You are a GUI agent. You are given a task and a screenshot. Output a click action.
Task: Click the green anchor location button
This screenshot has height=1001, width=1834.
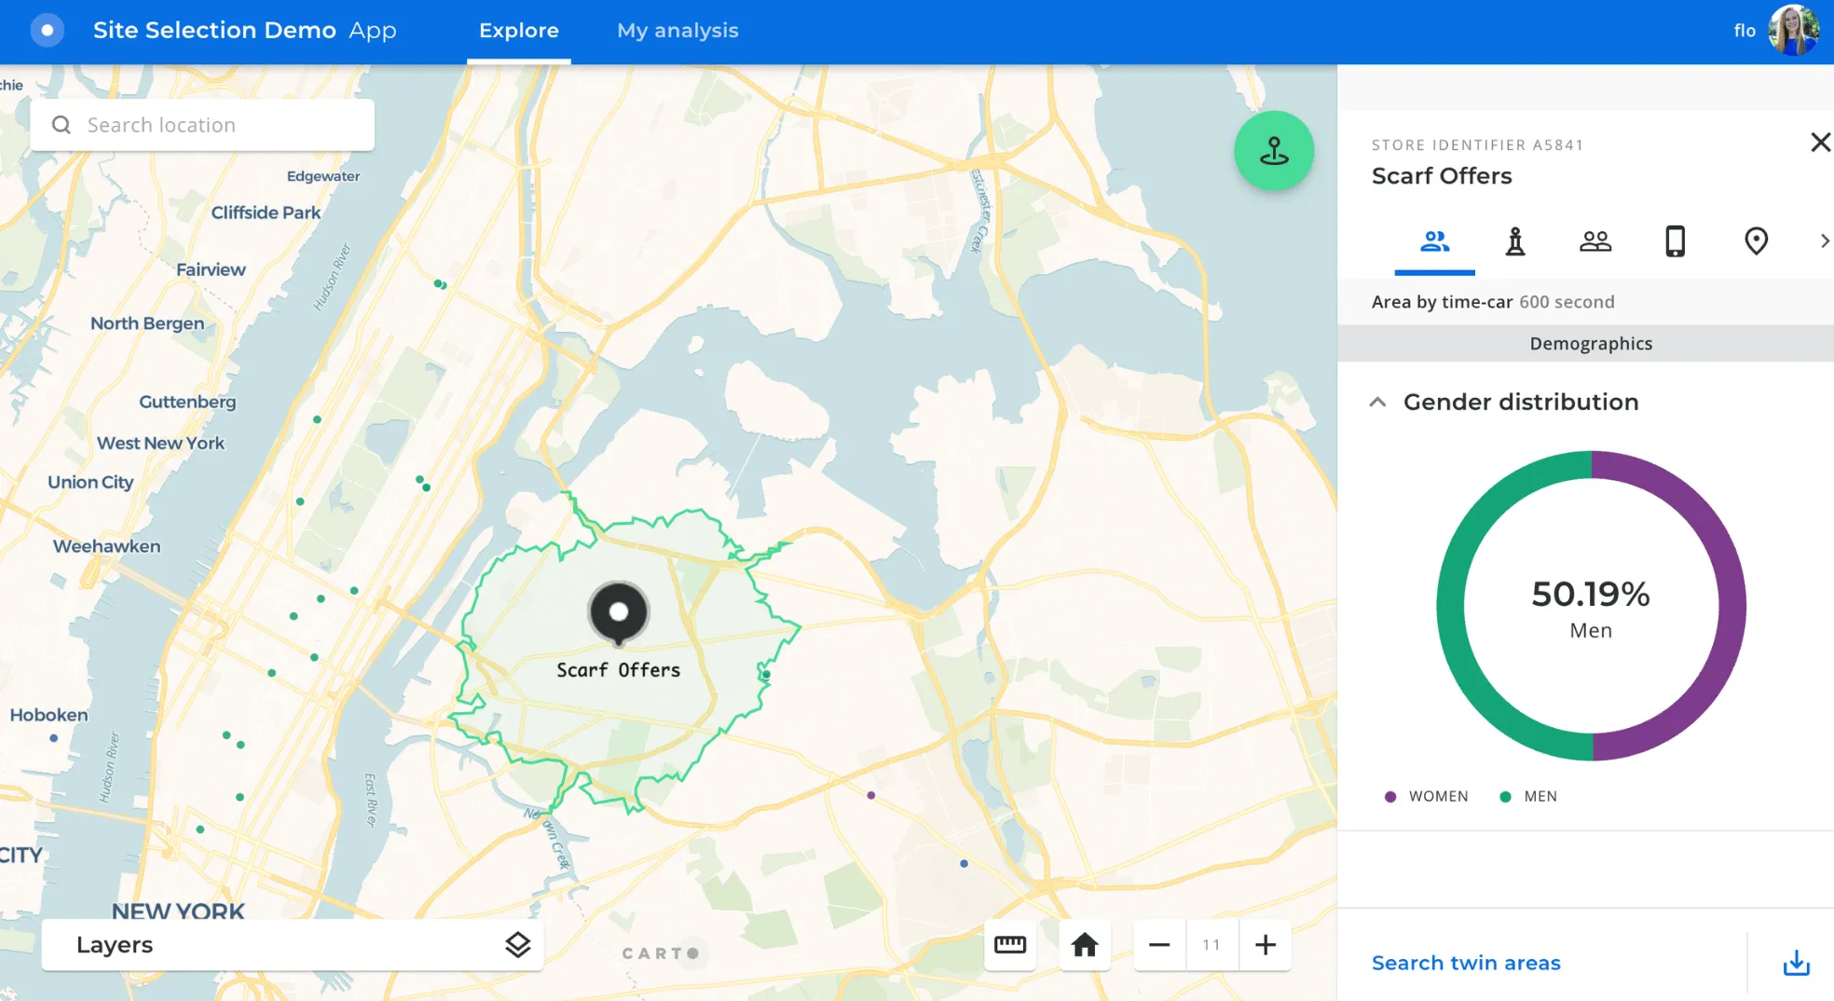point(1273,151)
